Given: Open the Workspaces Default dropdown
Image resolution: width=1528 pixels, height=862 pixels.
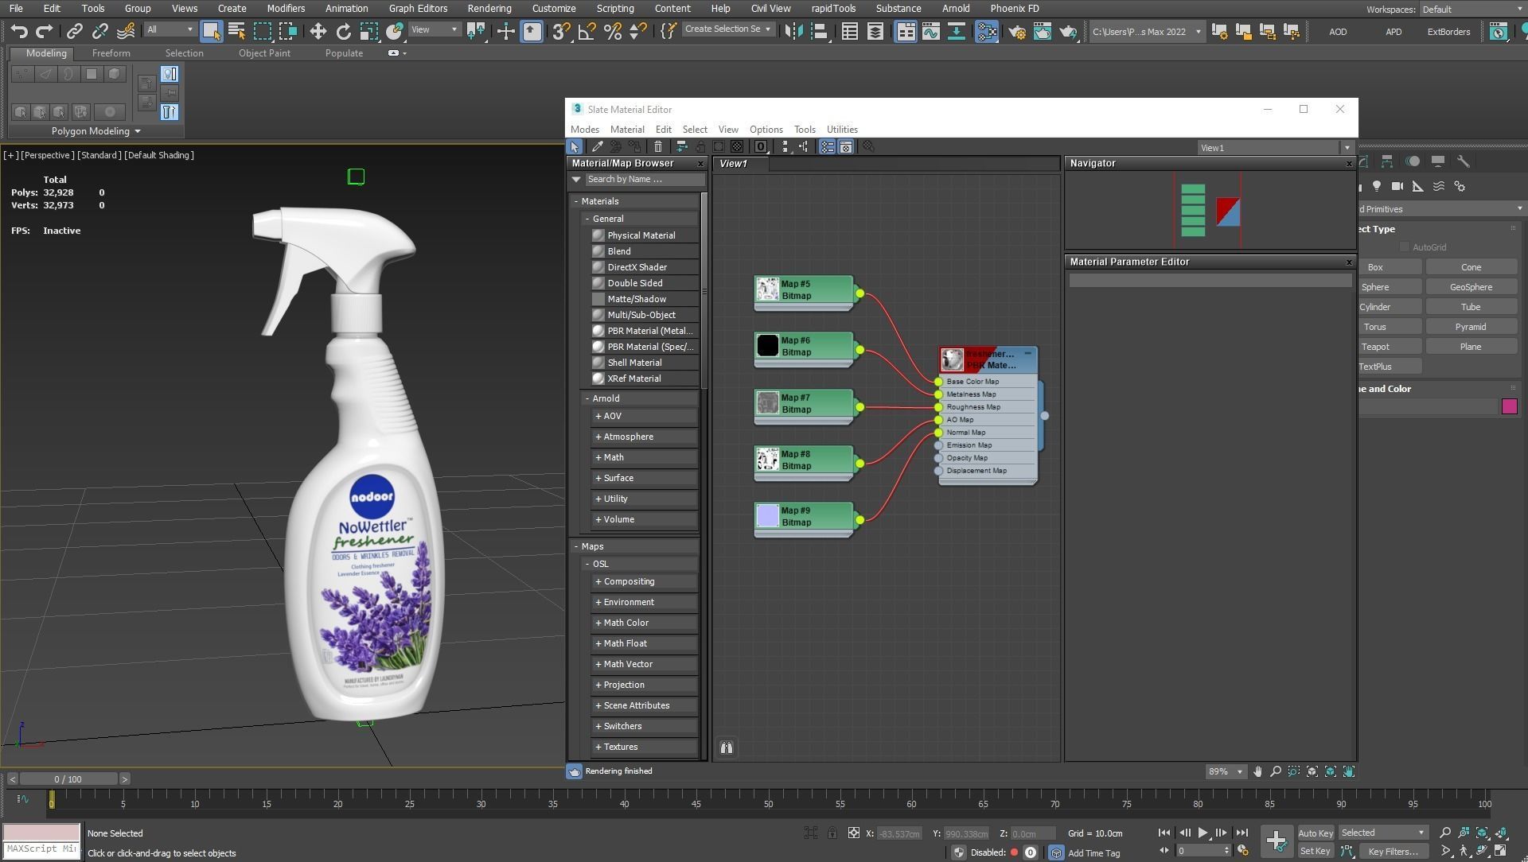Looking at the screenshot, I should 1472,9.
